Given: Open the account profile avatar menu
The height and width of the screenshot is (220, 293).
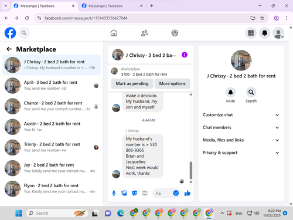Looking at the screenshot, I should [278, 33].
